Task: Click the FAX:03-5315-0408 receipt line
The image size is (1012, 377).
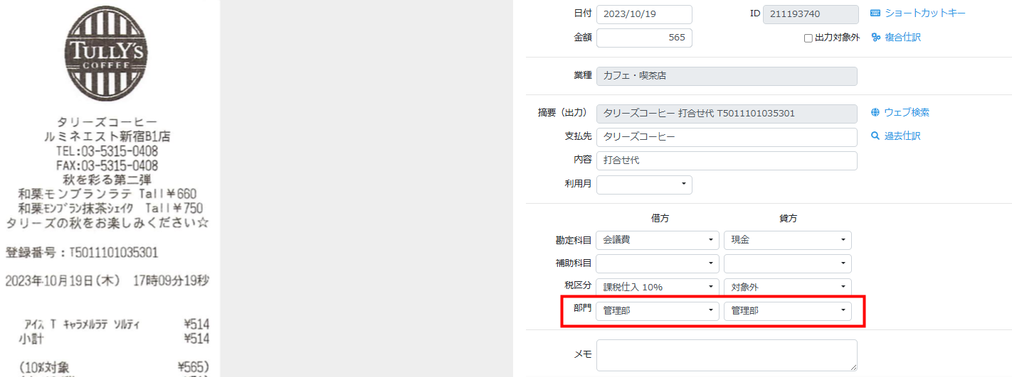Action: point(107,165)
